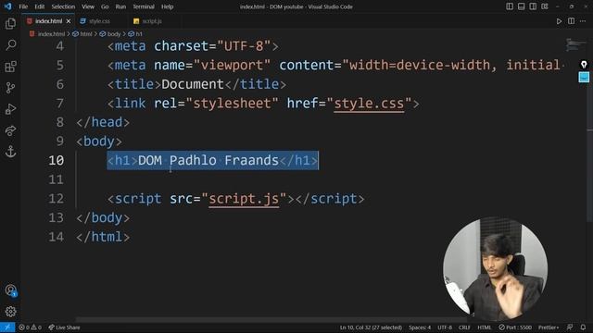Open the View menu

point(88,6)
